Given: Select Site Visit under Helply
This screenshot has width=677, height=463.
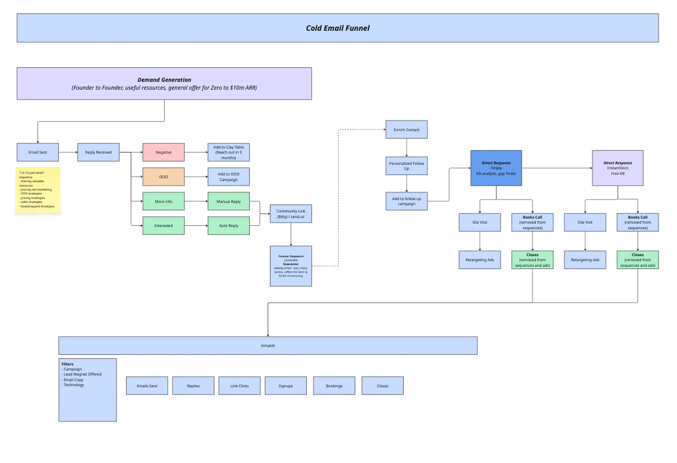Looking at the screenshot, I should coord(480,222).
